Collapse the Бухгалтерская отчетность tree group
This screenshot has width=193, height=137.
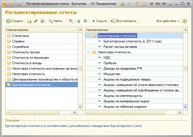coord(88,36)
